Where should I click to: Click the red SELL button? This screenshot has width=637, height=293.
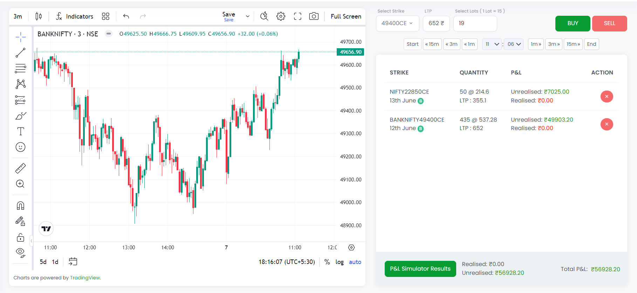(609, 23)
